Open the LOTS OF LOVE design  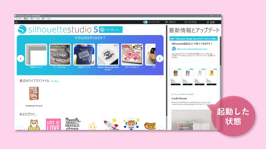pos(53,124)
